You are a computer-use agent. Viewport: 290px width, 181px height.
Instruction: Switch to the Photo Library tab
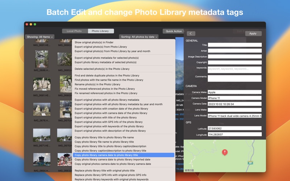(x=100, y=31)
